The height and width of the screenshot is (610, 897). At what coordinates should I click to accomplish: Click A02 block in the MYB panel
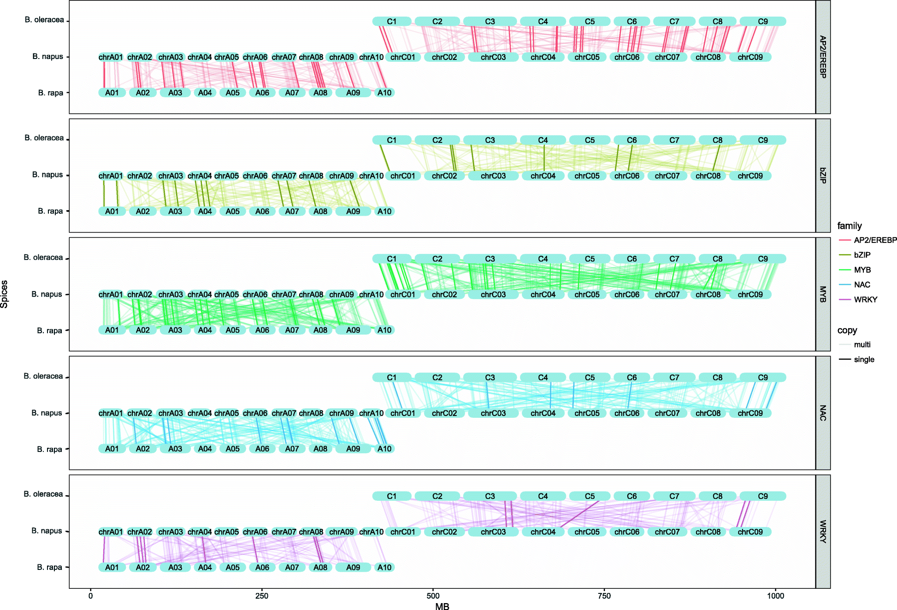click(x=143, y=330)
